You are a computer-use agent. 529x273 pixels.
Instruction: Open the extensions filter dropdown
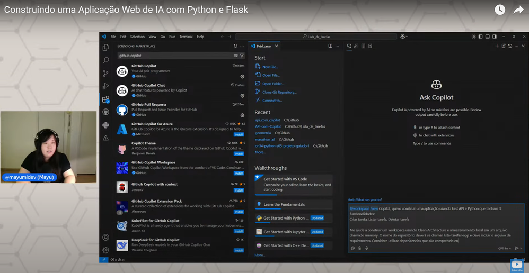[242, 56]
